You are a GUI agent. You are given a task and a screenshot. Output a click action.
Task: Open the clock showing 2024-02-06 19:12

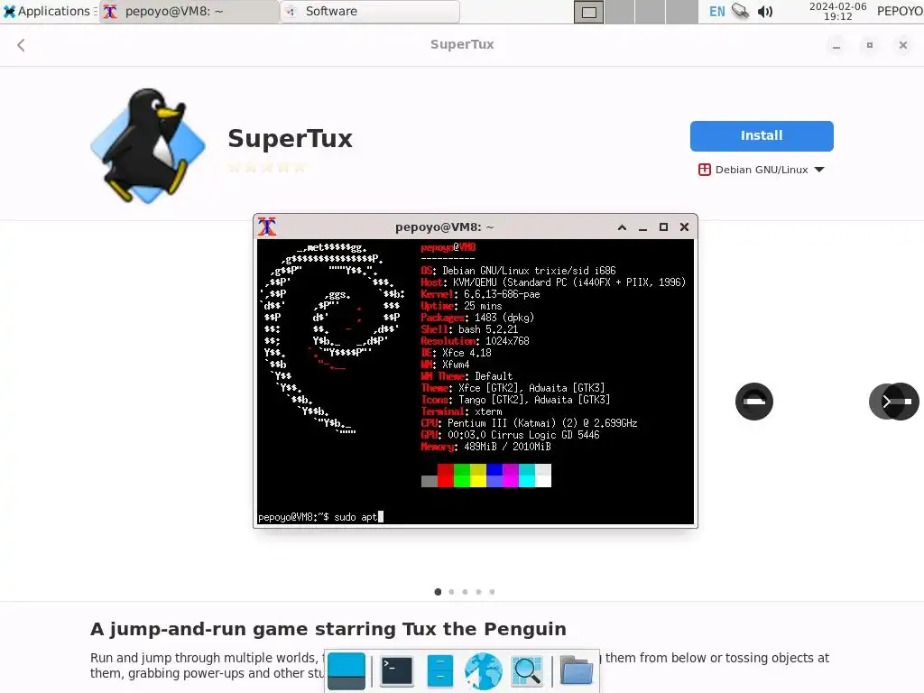(837, 11)
